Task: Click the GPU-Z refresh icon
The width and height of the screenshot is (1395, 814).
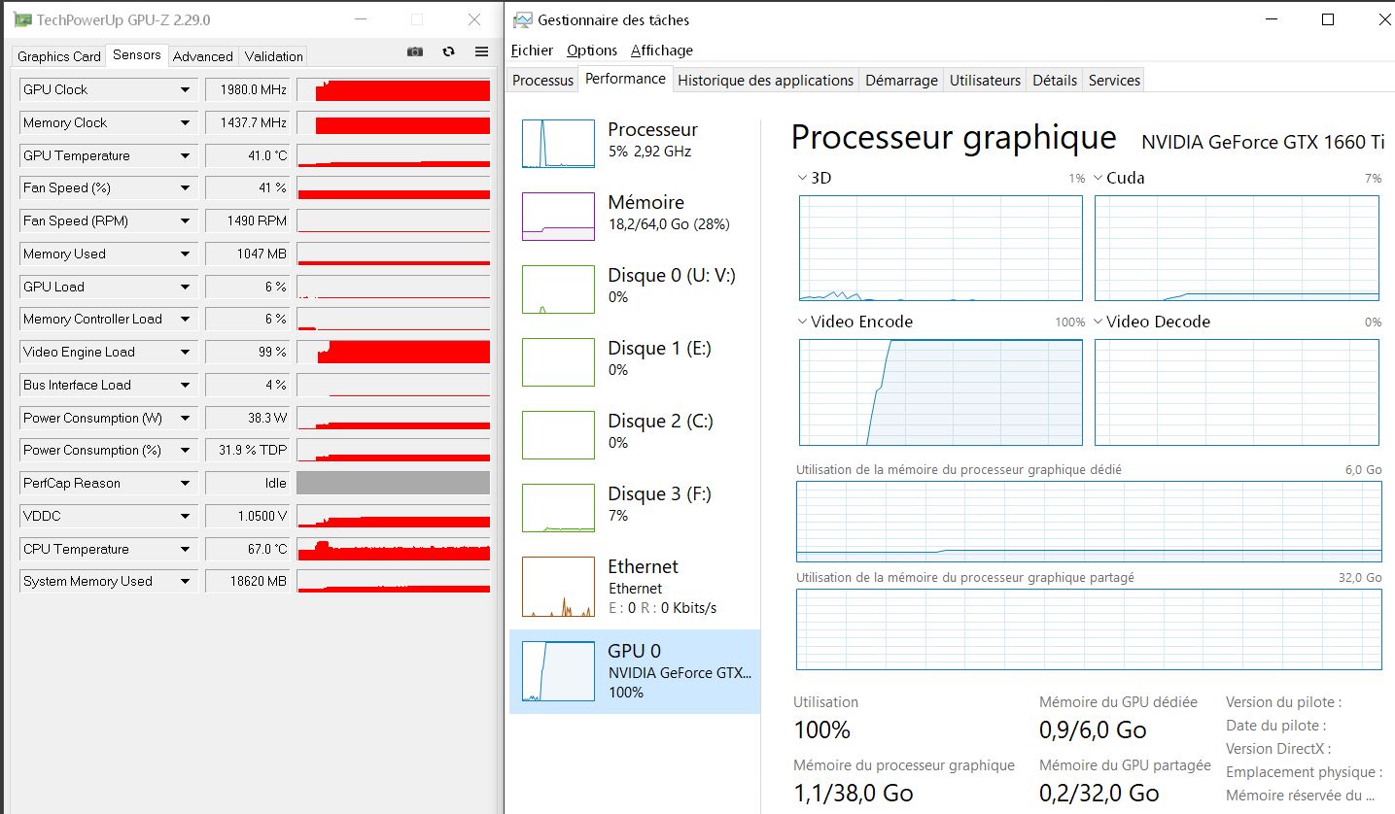Action: (448, 52)
